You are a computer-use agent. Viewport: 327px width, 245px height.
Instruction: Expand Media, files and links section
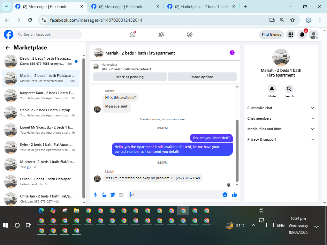click(x=281, y=129)
